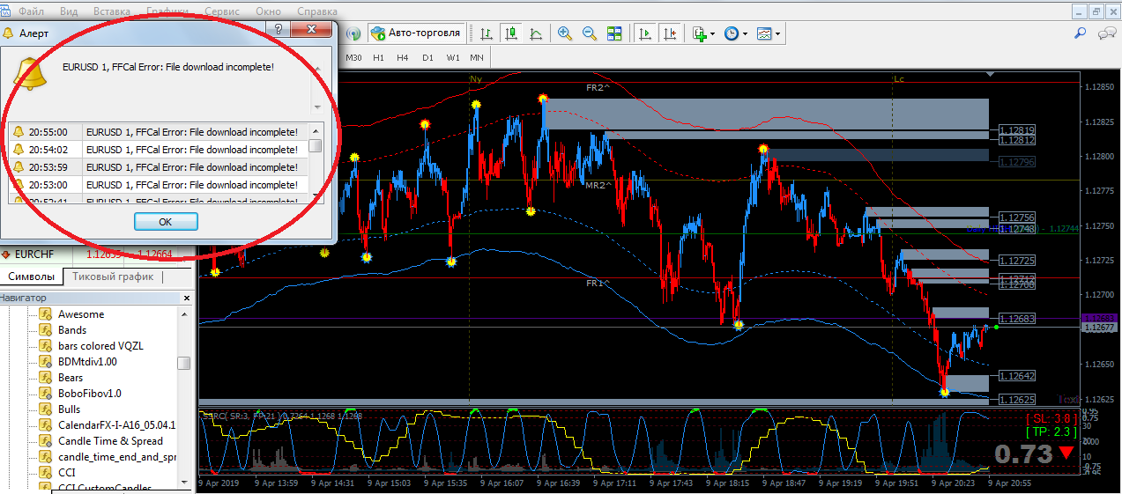Toggle chart shift icon
The image size is (1122, 494).
pos(670,33)
